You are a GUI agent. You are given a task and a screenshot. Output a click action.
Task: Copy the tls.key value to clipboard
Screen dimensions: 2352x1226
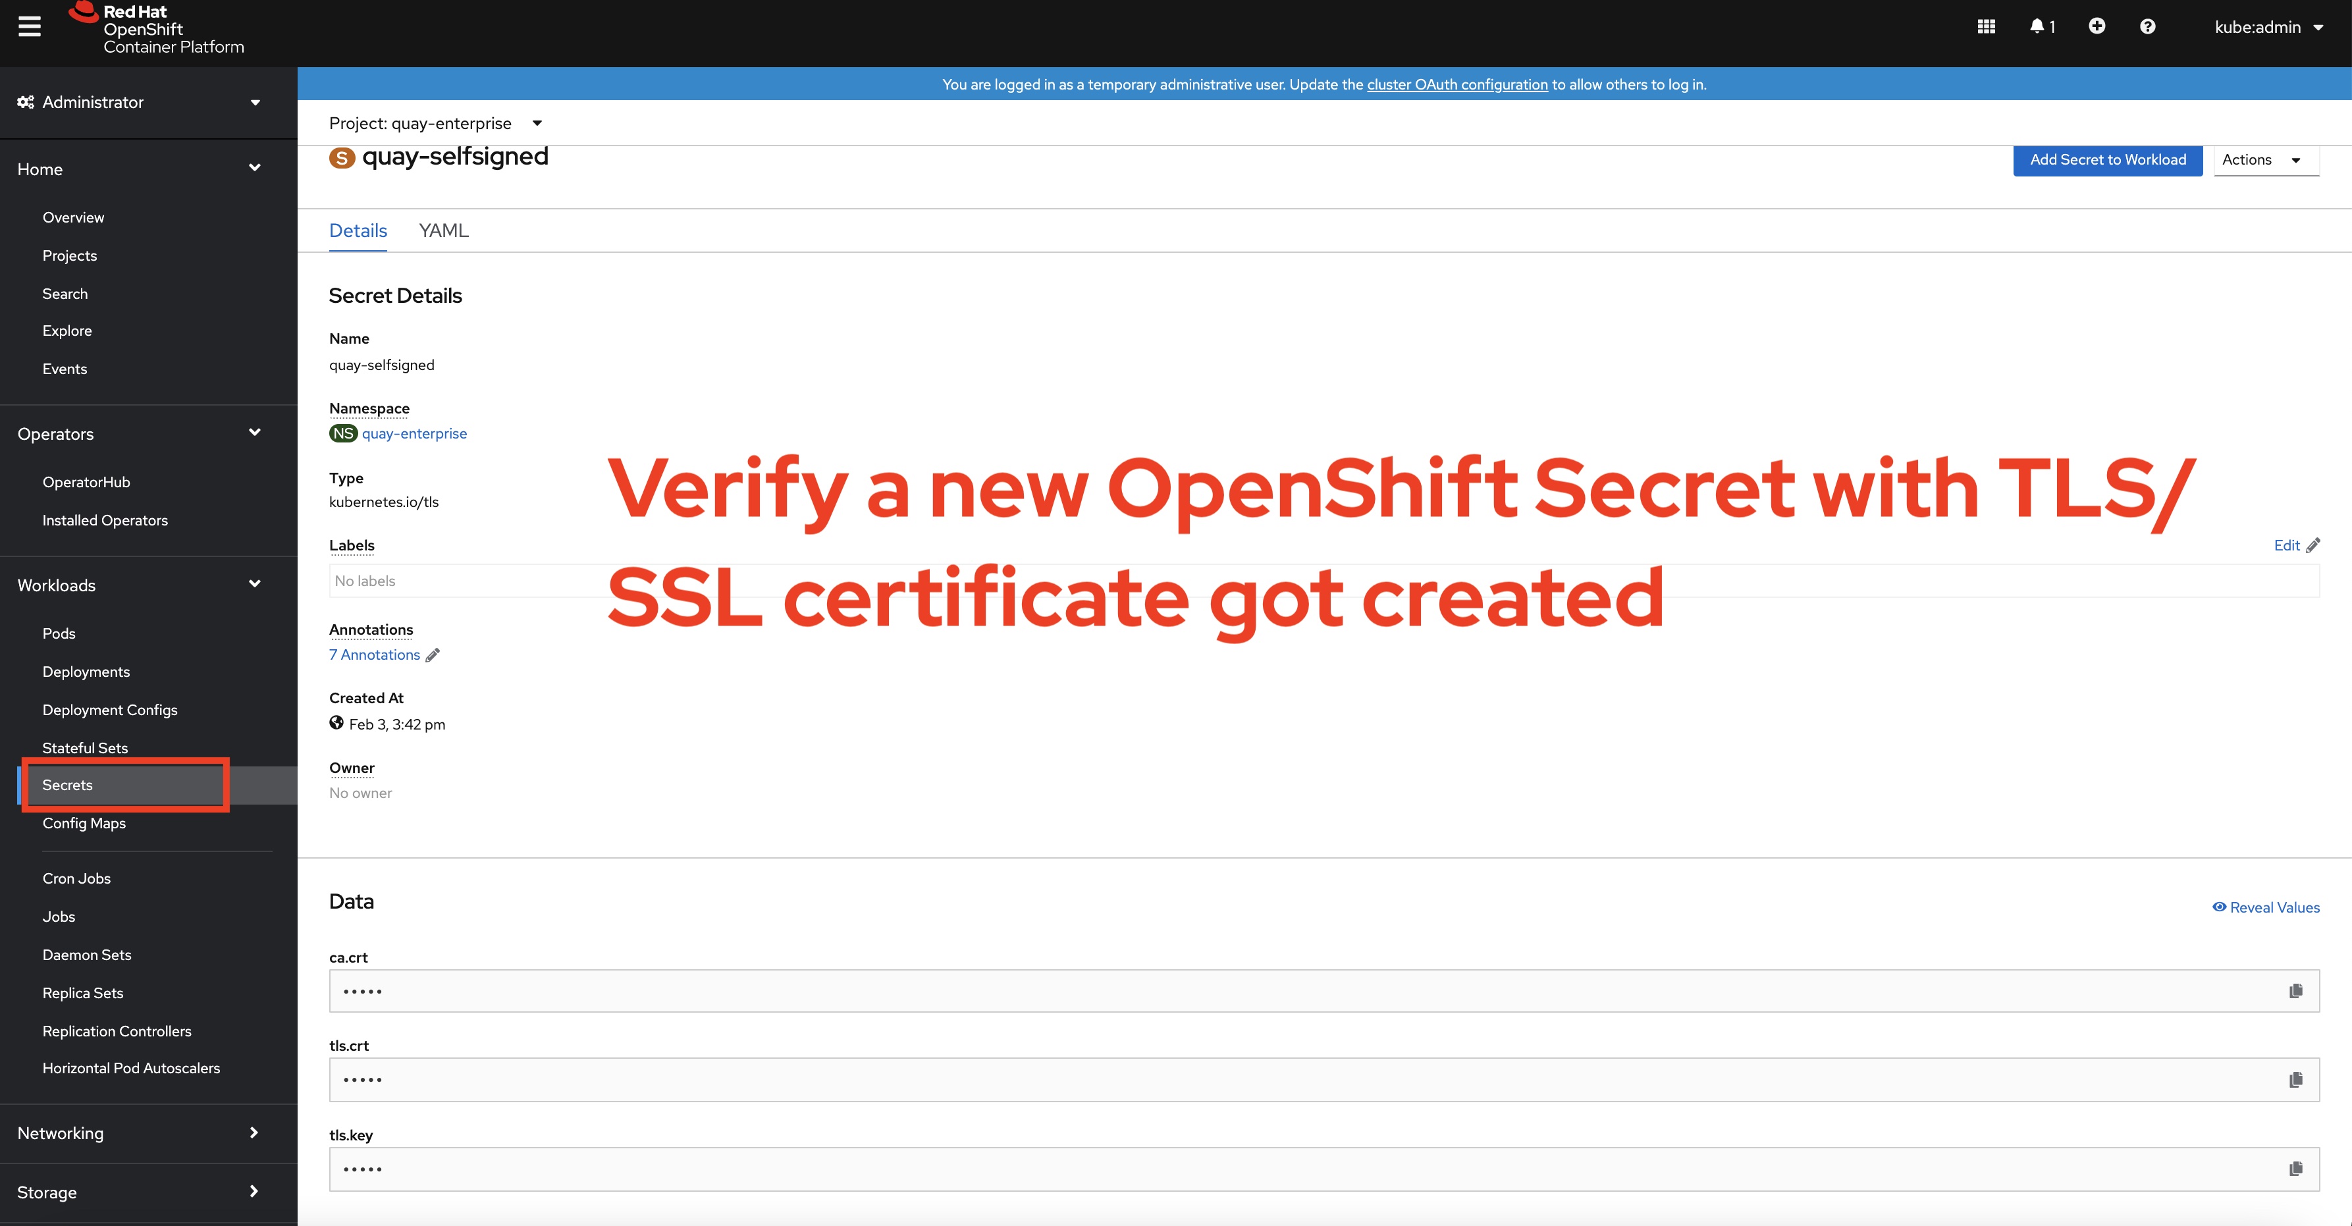point(2295,1169)
